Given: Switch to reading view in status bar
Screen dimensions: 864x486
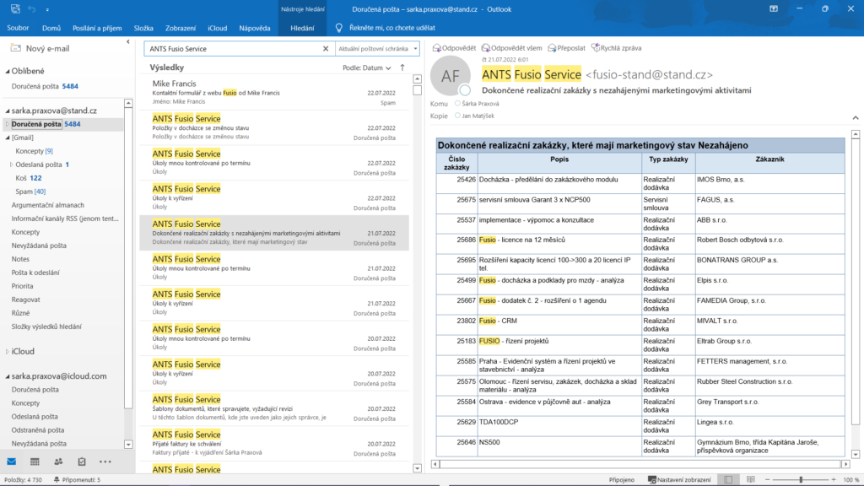Looking at the screenshot, I should (x=751, y=479).
